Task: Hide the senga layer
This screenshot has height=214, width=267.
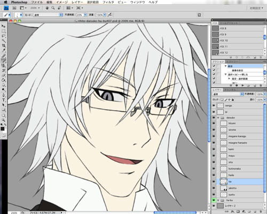Action: pos(214,105)
